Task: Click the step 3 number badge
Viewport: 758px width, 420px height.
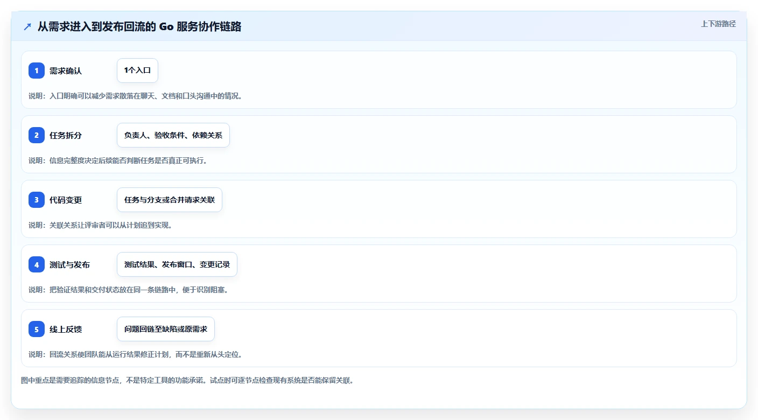Action: coord(37,200)
